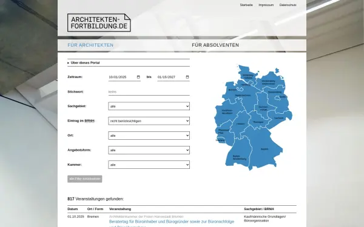Image resolution: width=364 pixels, height=227 pixels.
Task: Click the 'Datum' column header
Action: 73,209
